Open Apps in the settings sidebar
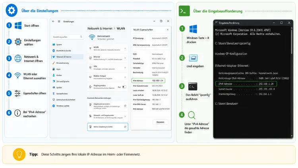Image resolution: width=298 pixels, height=168 pixels. 68,69
